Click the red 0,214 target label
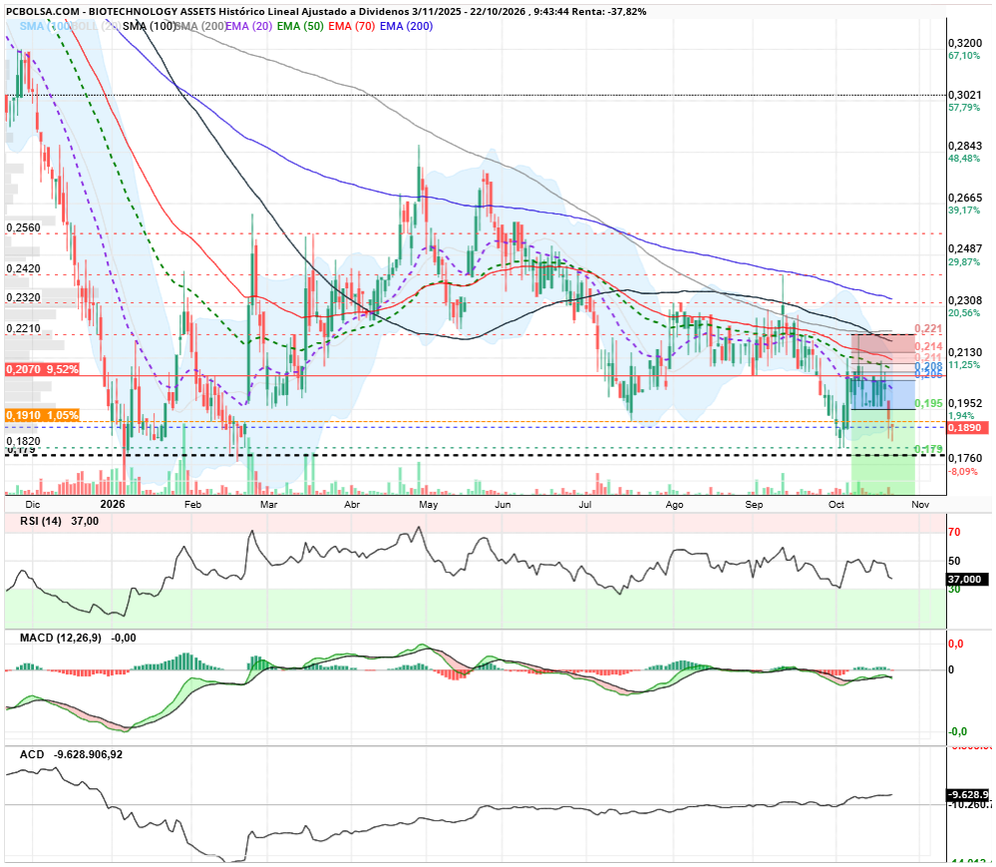The width and height of the screenshot is (996, 867). click(928, 346)
